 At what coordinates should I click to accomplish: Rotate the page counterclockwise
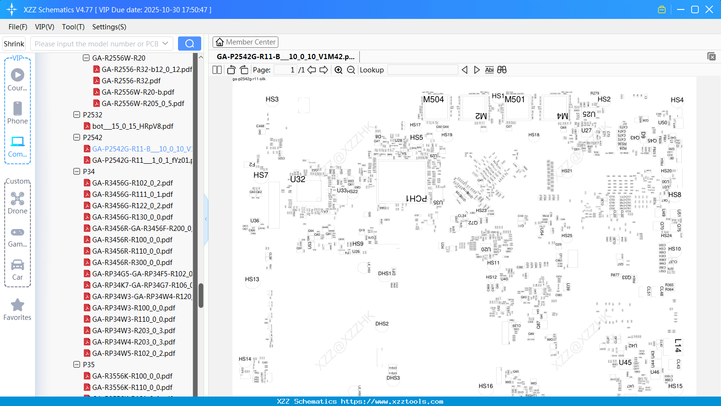tap(231, 70)
